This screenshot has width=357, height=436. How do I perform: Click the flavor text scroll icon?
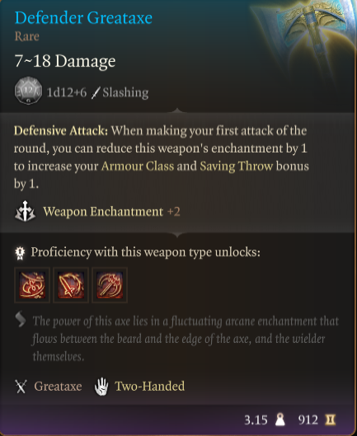coord(21,319)
